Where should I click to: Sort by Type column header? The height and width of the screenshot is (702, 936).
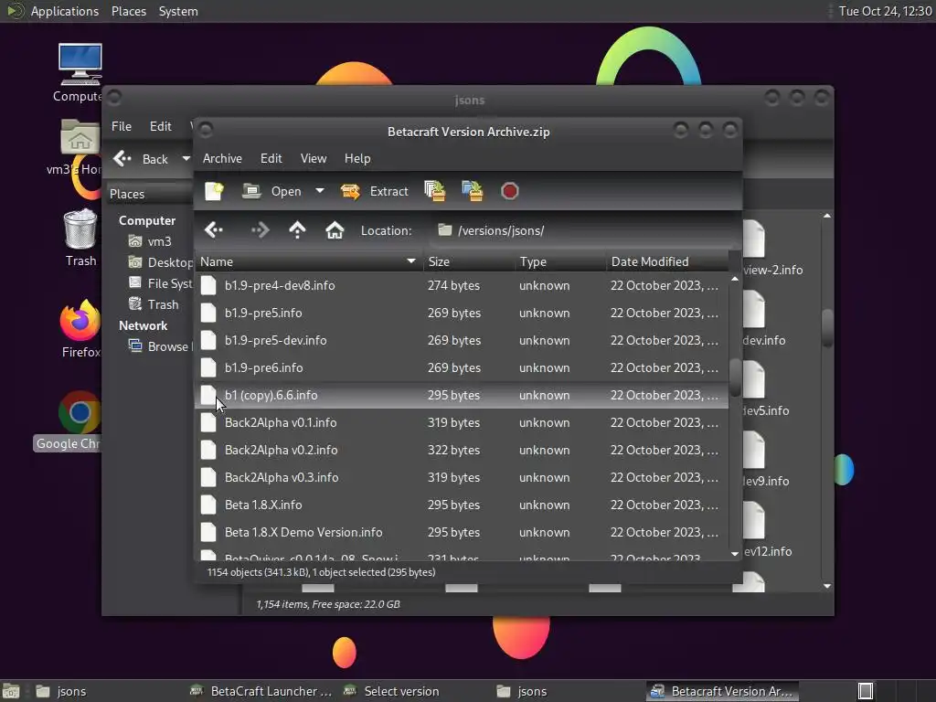pyautogui.click(x=560, y=261)
